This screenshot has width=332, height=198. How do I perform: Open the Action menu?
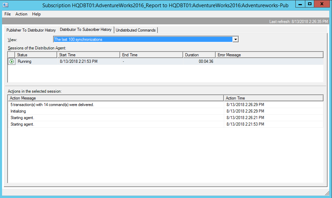coord(21,14)
